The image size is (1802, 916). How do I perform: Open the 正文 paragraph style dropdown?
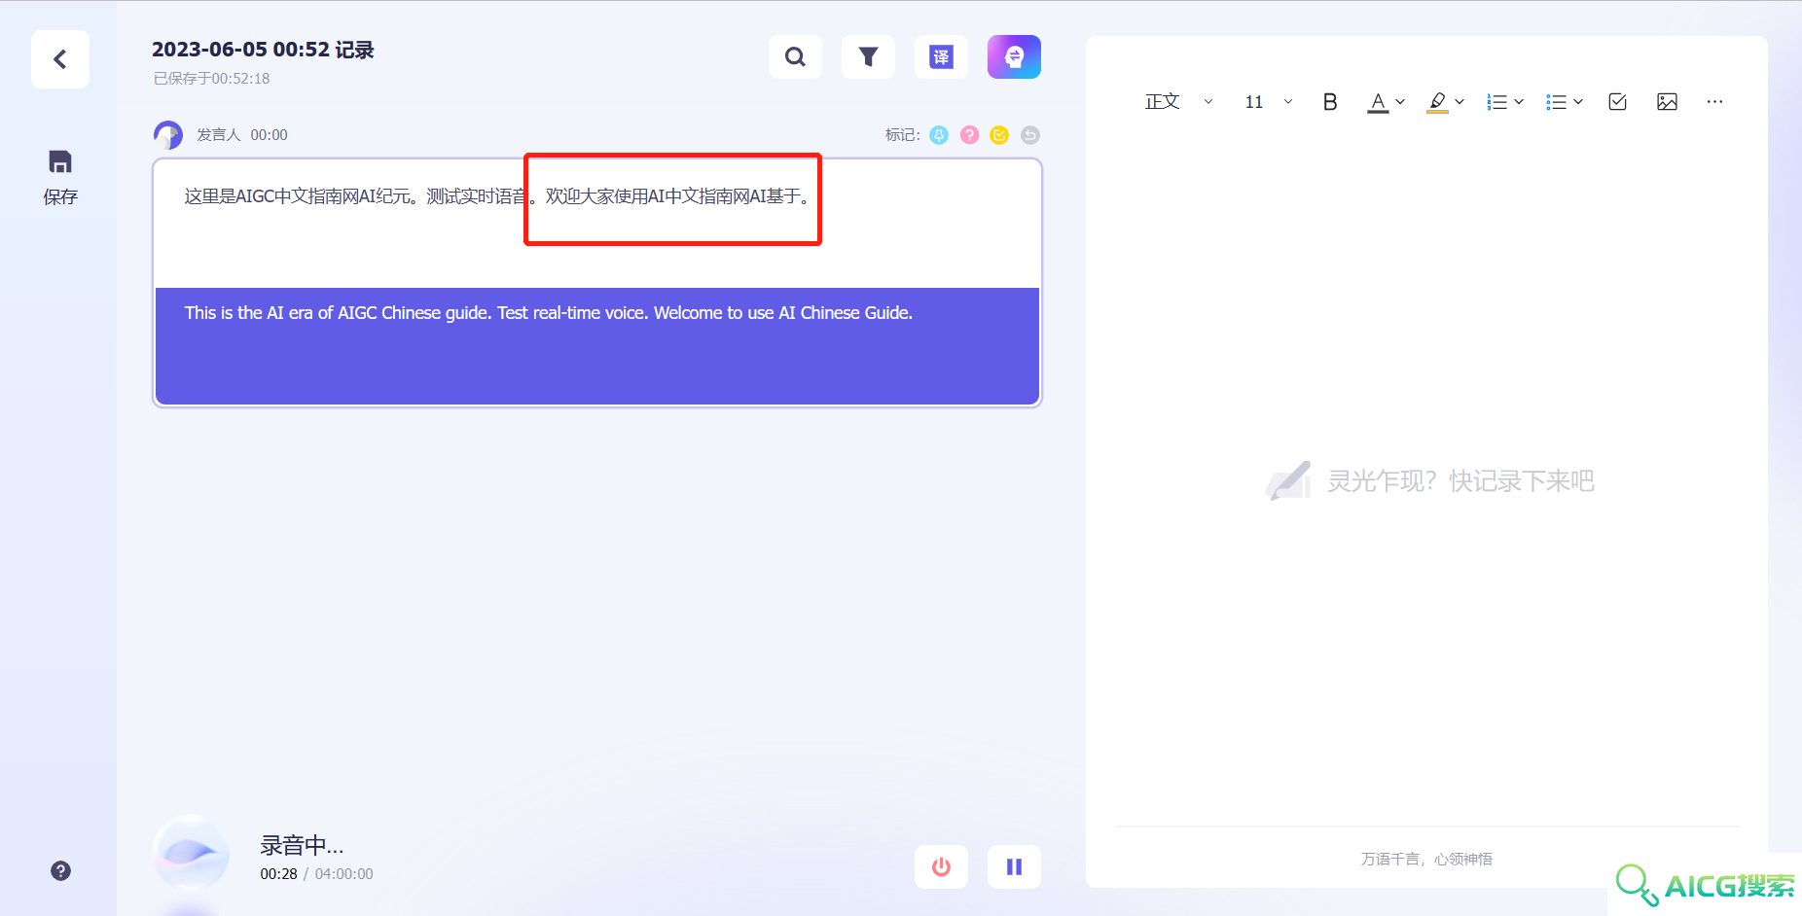coord(1178,102)
